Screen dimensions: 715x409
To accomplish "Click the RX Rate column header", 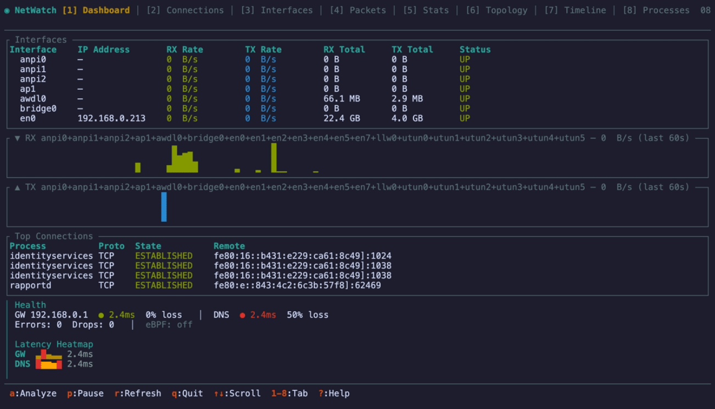I will 185,50.
